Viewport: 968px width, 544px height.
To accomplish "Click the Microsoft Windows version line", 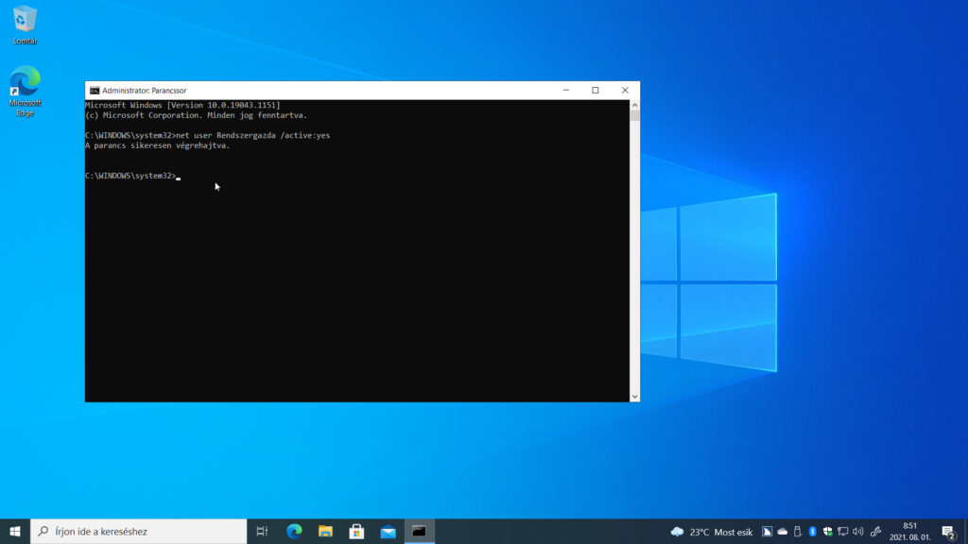I will coord(182,106).
